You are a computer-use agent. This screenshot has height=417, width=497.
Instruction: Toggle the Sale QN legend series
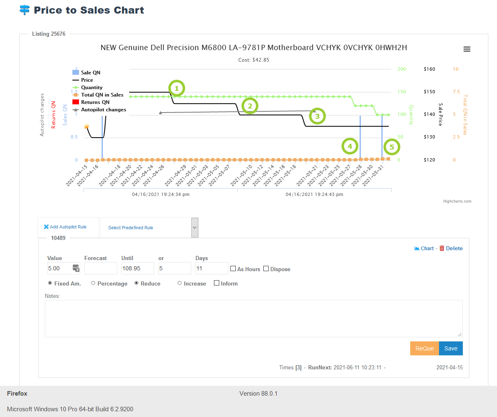coord(90,73)
